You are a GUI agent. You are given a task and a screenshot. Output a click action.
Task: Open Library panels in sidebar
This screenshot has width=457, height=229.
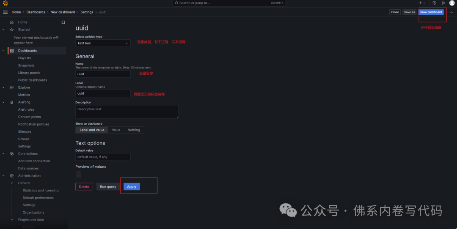pyautogui.click(x=29, y=73)
